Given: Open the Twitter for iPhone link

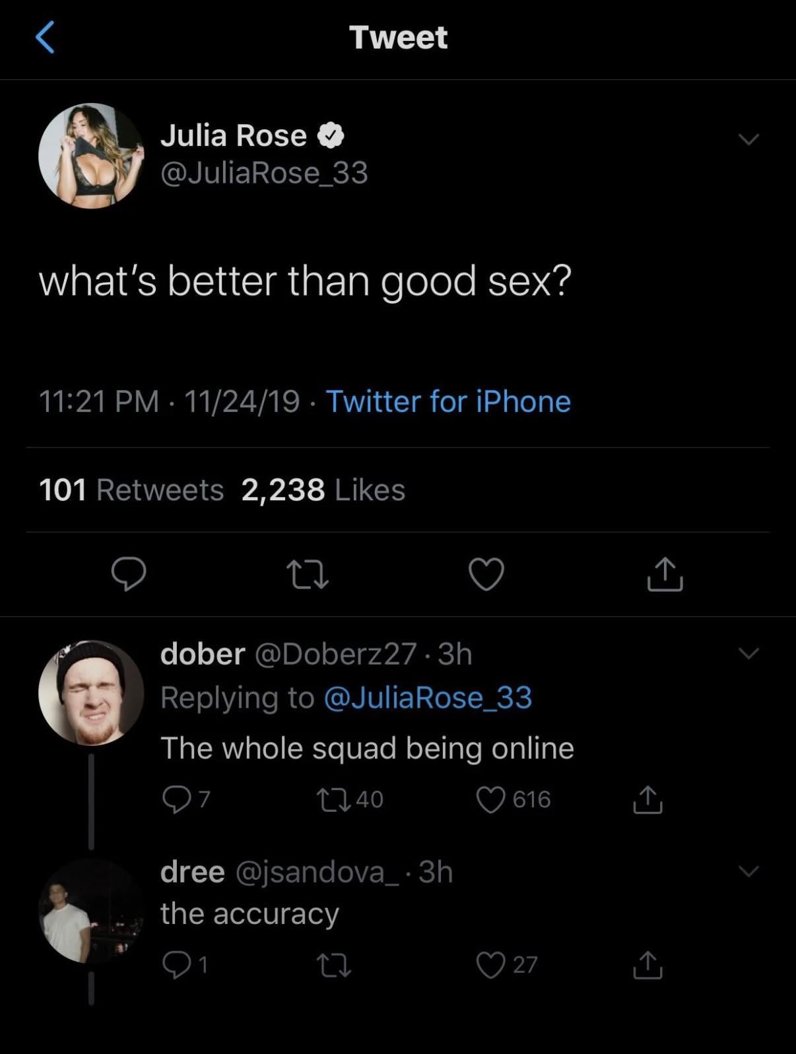Looking at the screenshot, I should [x=448, y=401].
